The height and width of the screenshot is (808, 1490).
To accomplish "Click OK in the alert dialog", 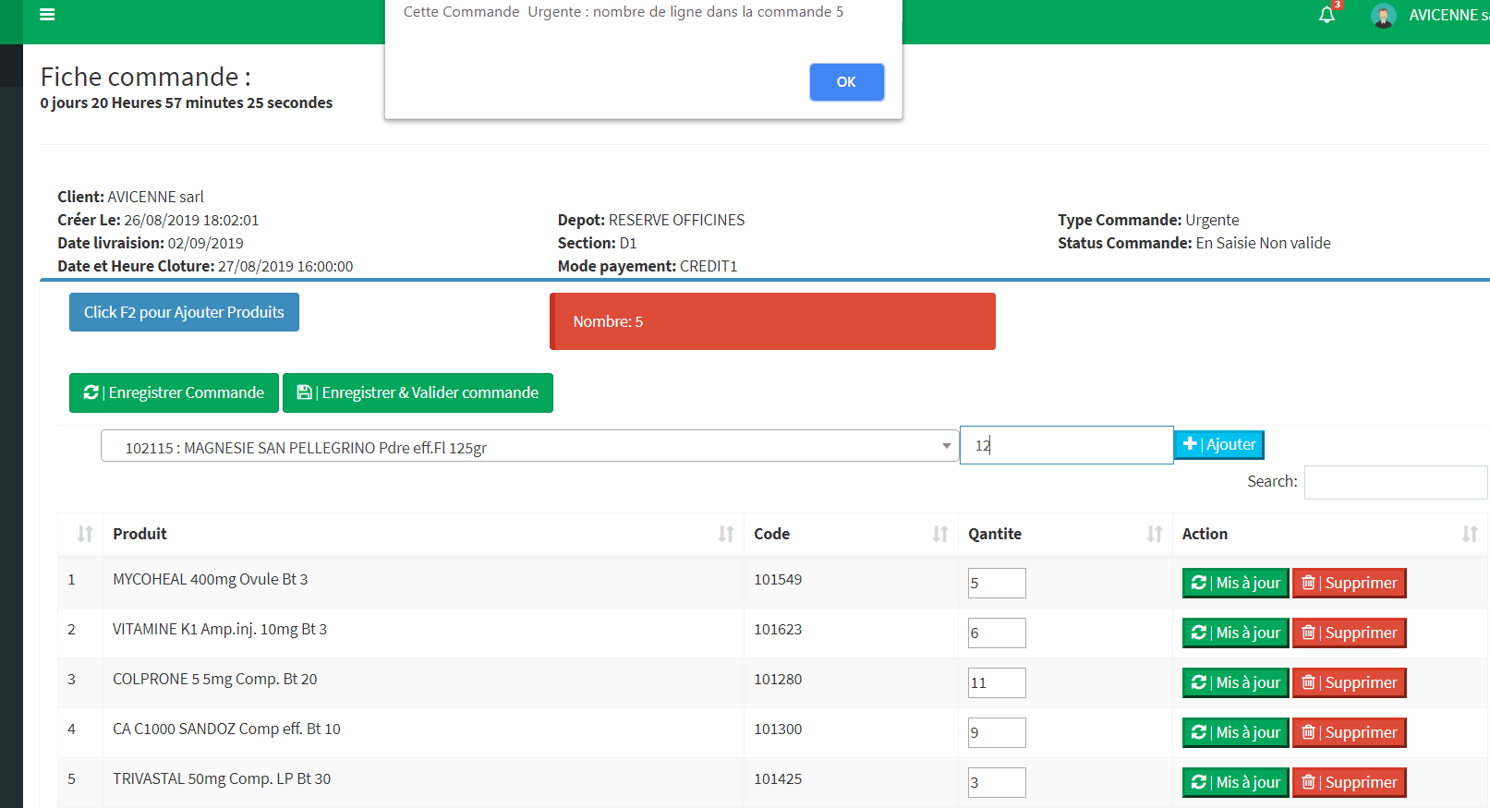I will coord(846,82).
